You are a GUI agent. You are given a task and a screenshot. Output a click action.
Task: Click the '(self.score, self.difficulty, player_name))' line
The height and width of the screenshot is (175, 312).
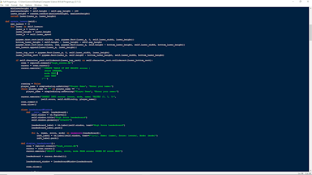click(x=69, y=99)
